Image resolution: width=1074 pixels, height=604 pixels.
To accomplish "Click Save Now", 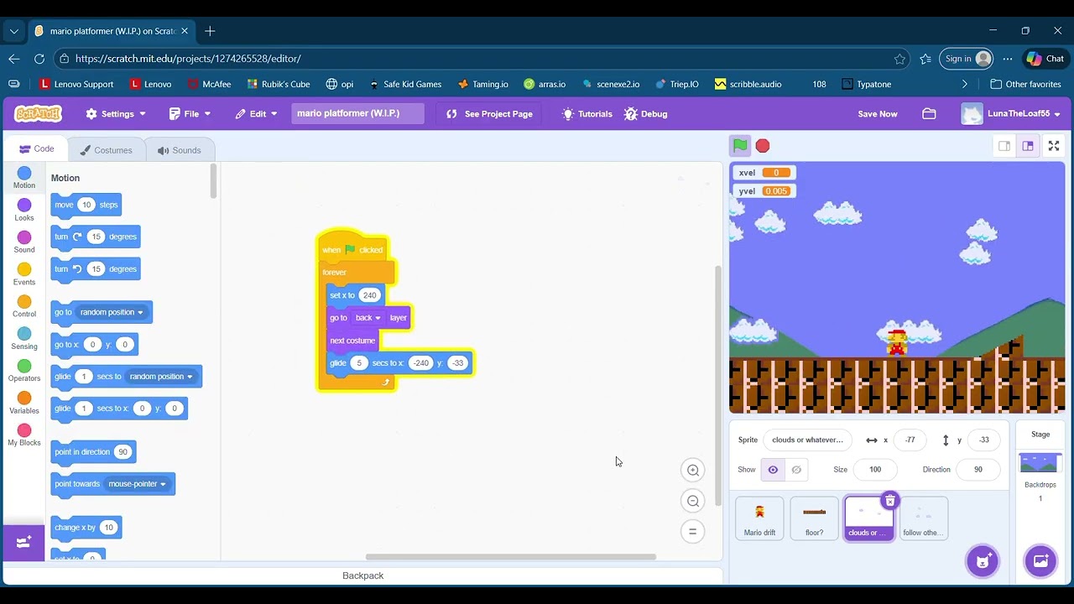I will [878, 114].
